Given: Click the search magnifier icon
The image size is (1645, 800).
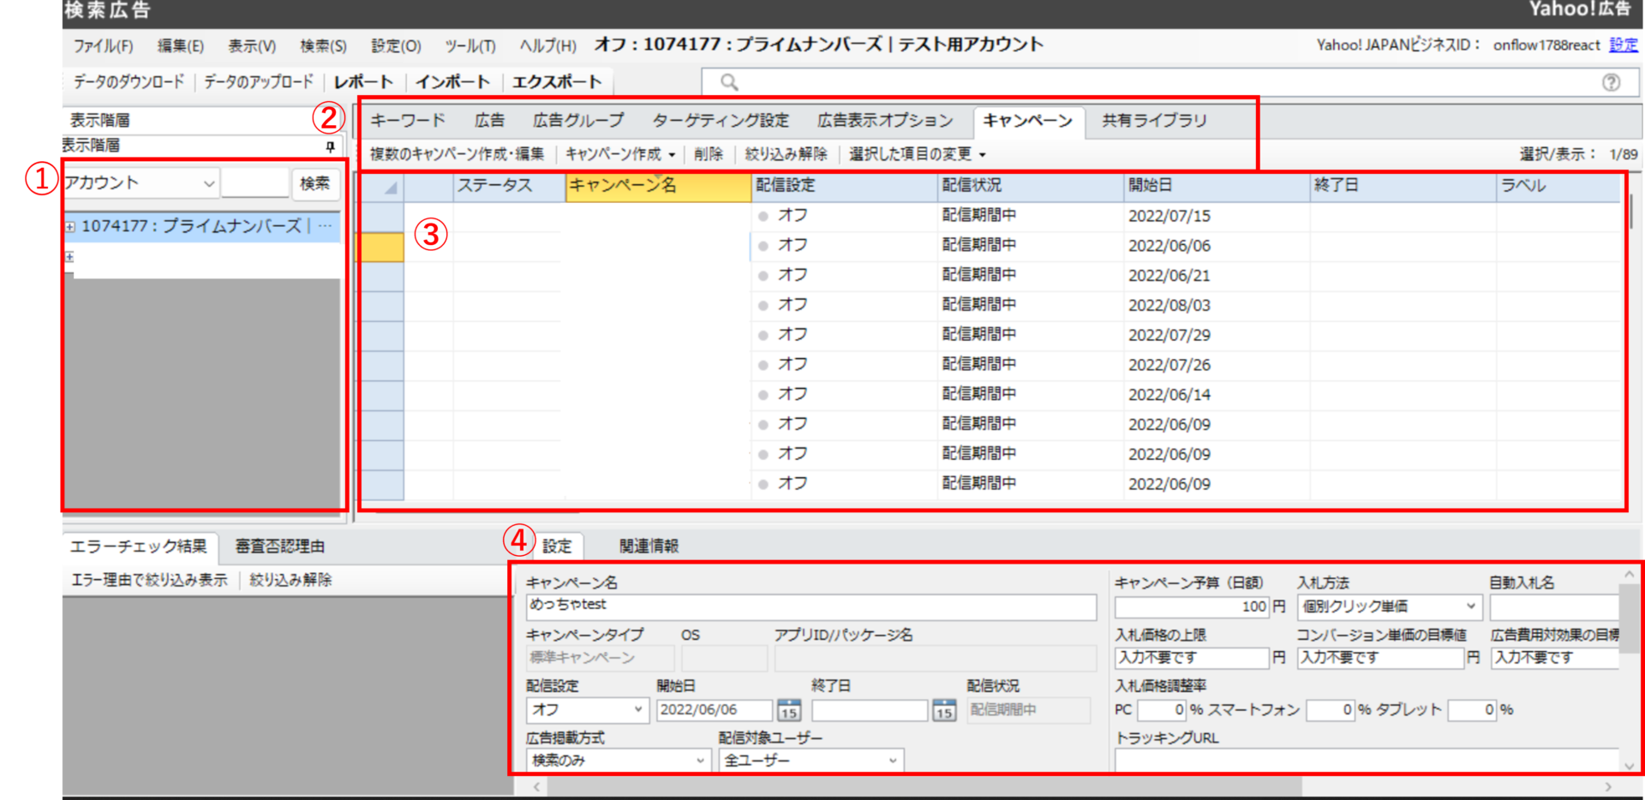Looking at the screenshot, I should point(728,82).
